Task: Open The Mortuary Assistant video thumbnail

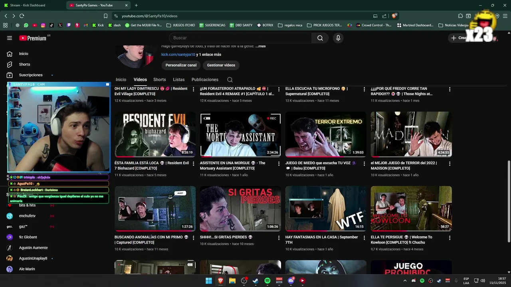Action: pos(240,134)
